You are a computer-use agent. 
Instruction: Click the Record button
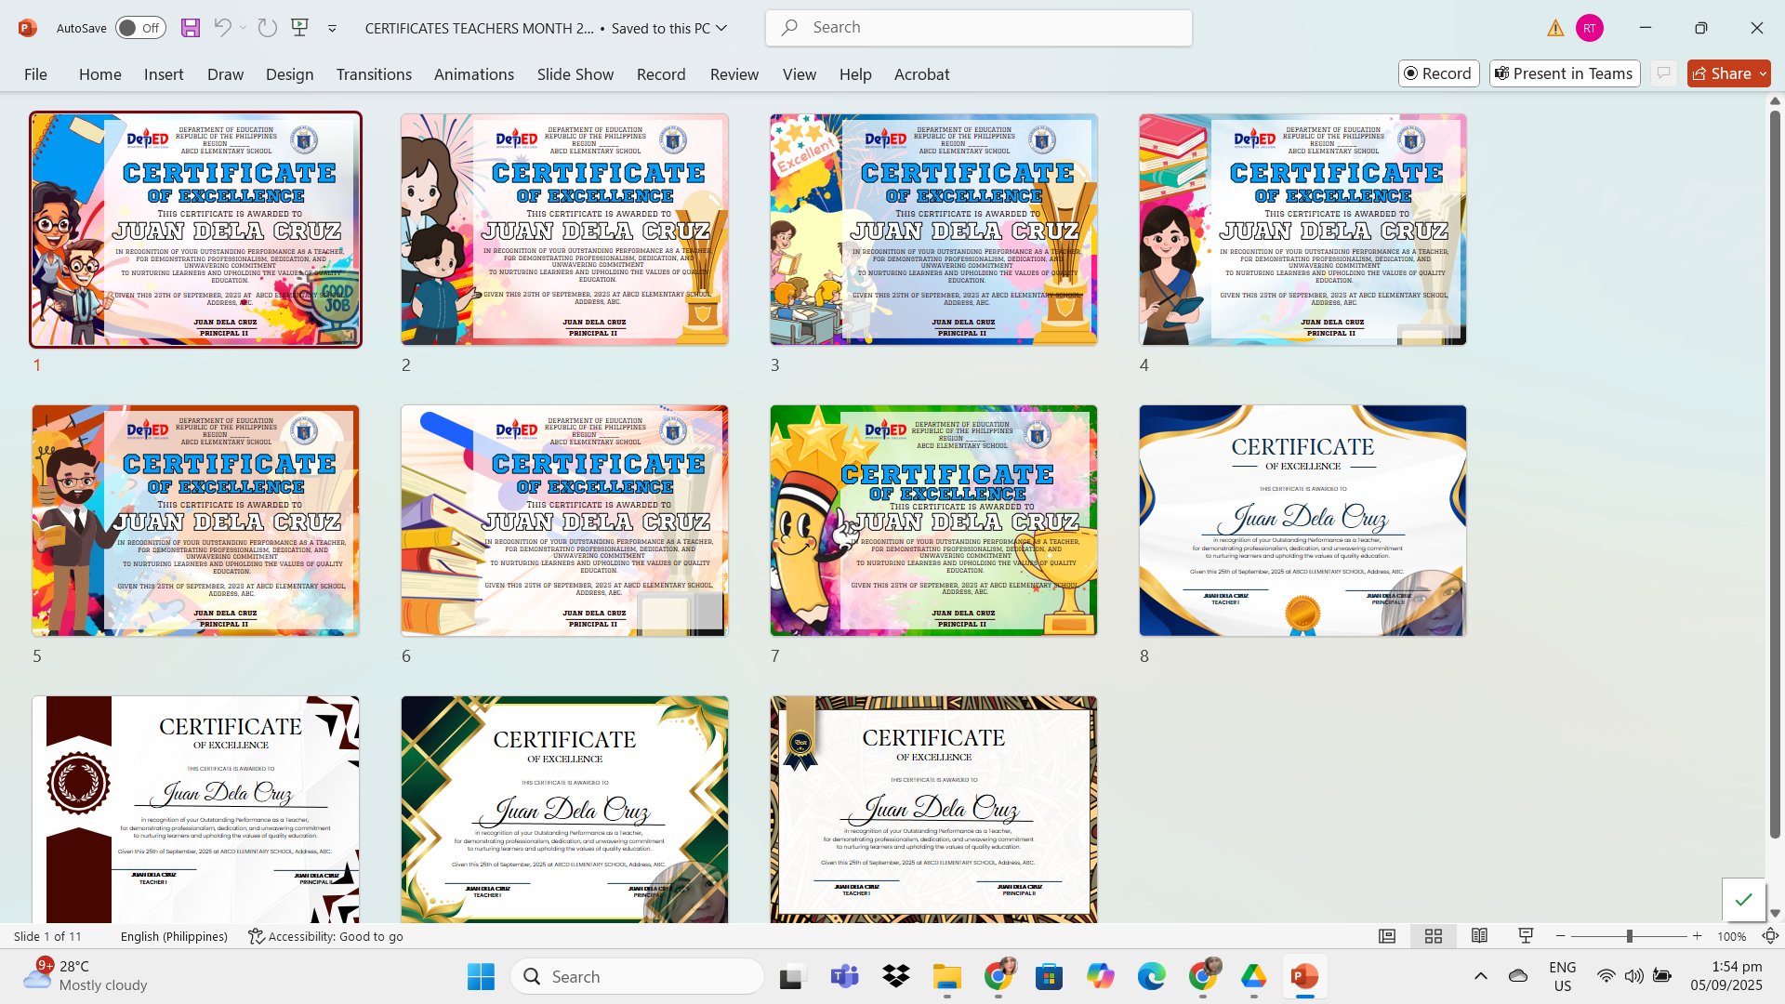1438,73
